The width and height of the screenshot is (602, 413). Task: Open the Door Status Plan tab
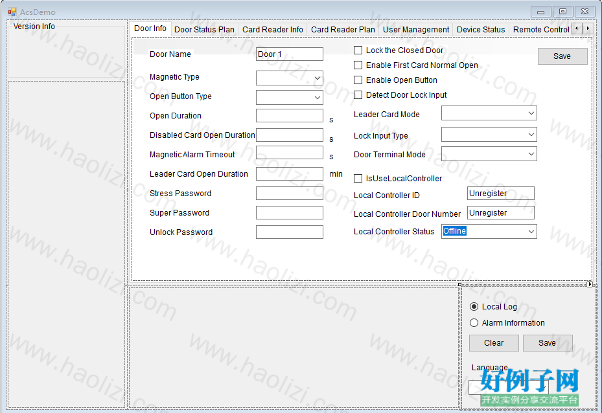(x=204, y=30)
